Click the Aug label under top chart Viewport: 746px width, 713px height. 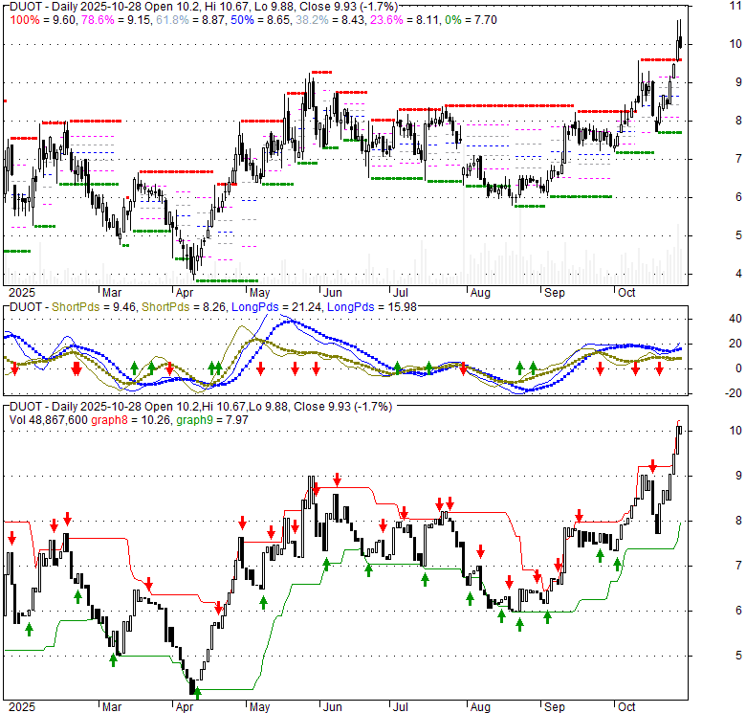[480, 293]
